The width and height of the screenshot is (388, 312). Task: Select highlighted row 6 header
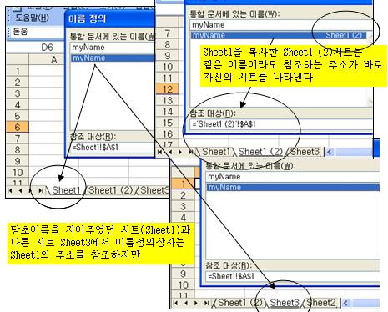(18, 127)
